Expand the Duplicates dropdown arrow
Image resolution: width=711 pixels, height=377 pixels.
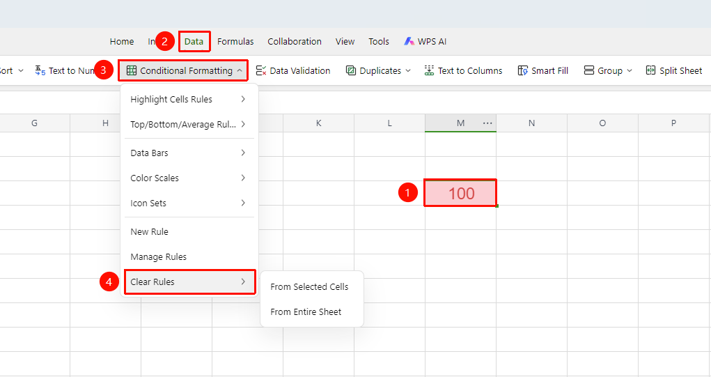point(408,71)
